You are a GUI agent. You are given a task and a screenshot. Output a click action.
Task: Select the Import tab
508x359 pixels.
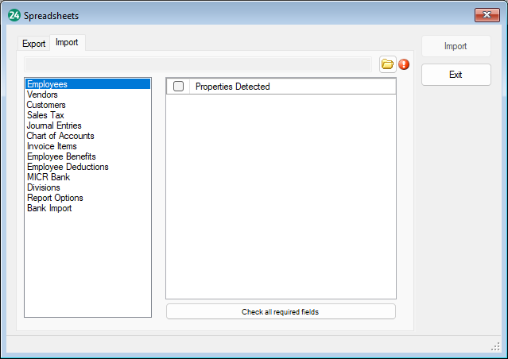[x=67, y=43]
